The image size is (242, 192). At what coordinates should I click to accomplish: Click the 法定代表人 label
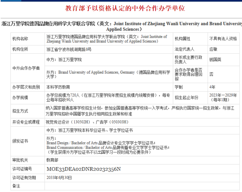tap(184, 49)
